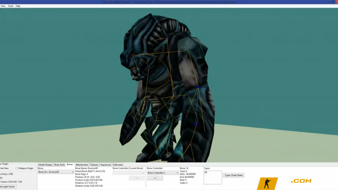Click the 3D model viewport

[169, 85]
